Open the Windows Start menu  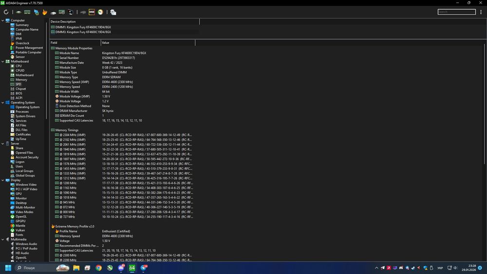(8, 268)
